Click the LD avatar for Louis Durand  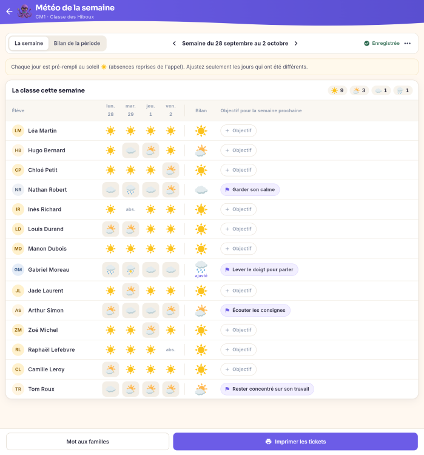18,229
